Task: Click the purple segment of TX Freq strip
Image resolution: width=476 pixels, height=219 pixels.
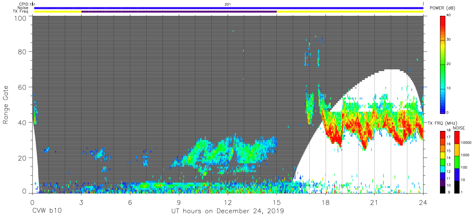Action: (179, 12)
